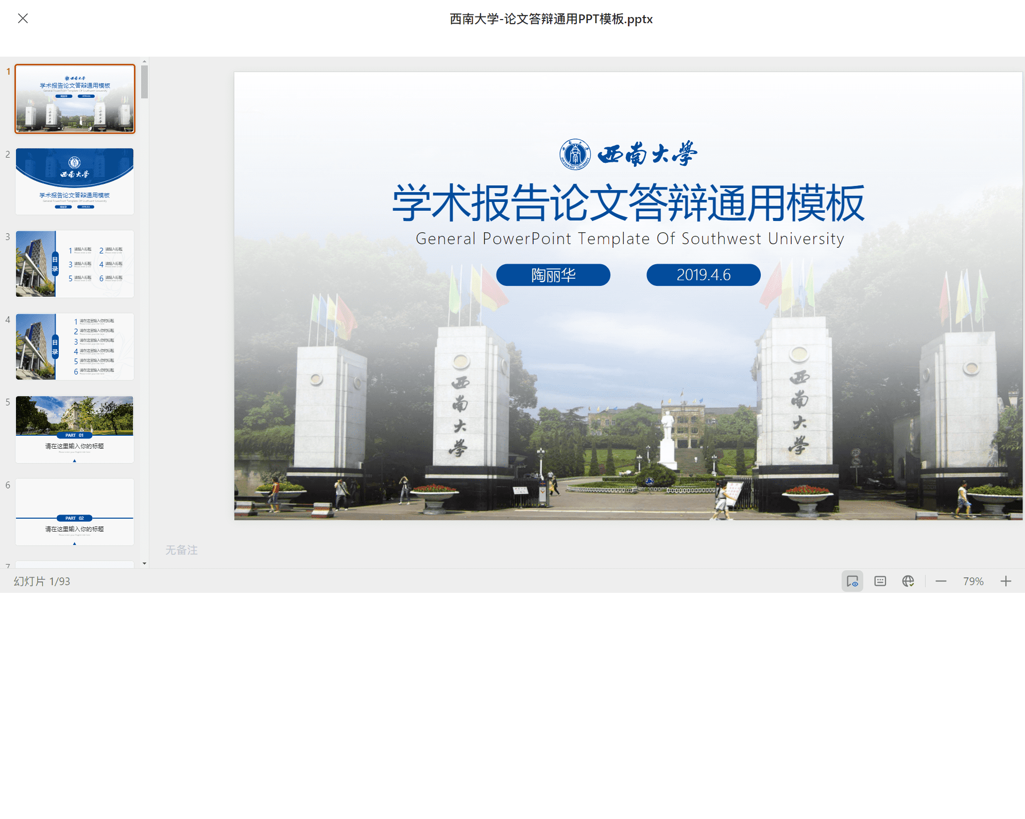This screenshot has width=1025, height=819.
Task: Select slide 3 table of contents thumbnail
Action: (75, 264)
